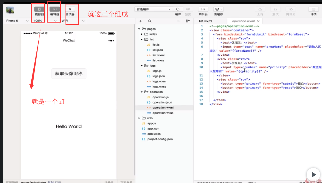The height and width of the screenshot is (183, 322).
Task: Click code line with bindsubmit="formSubmit"
Action: pyautogui.click(x=261, y=34)
